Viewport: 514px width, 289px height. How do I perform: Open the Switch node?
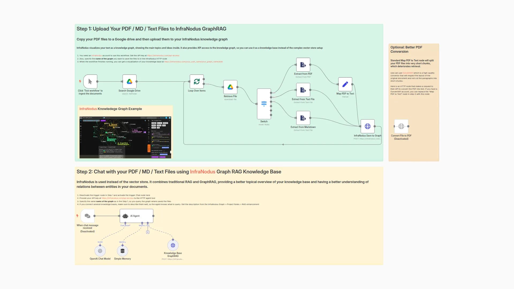pyautogui.click(x=264, y=104)
